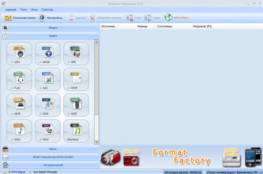
Task: Select the MP3 conversion icon
Action: pyautogui.click(x=19, y=53)
